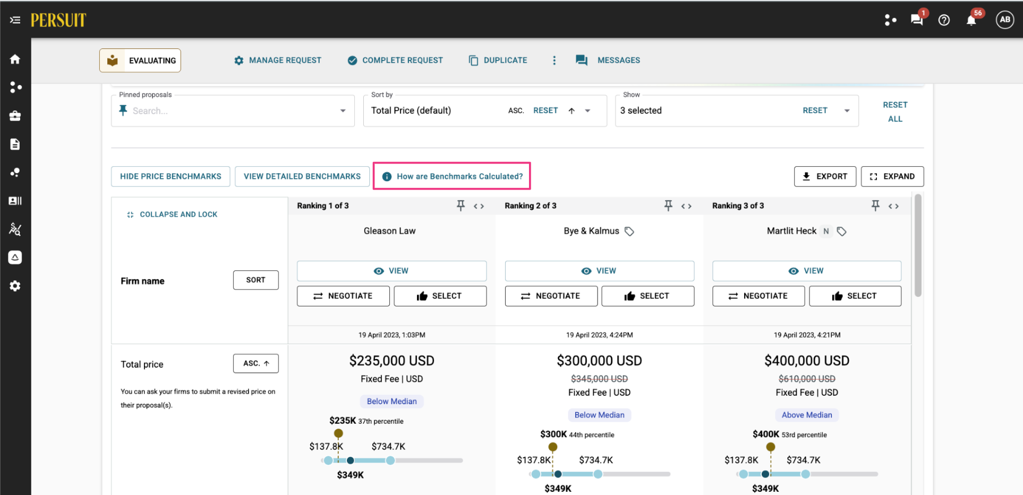Open How are Benchmarks Calculated link
Image resolution: width=1023 pixels, height=495 pixels.
[x=452, y=176]
